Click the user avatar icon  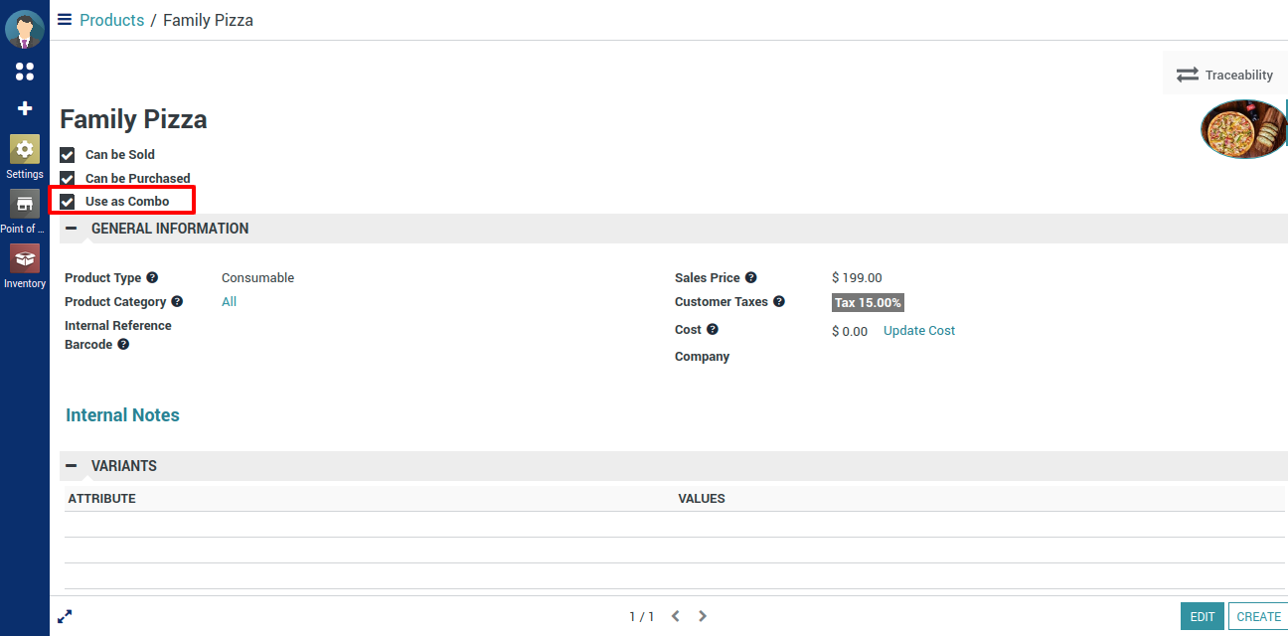point(25,29)
